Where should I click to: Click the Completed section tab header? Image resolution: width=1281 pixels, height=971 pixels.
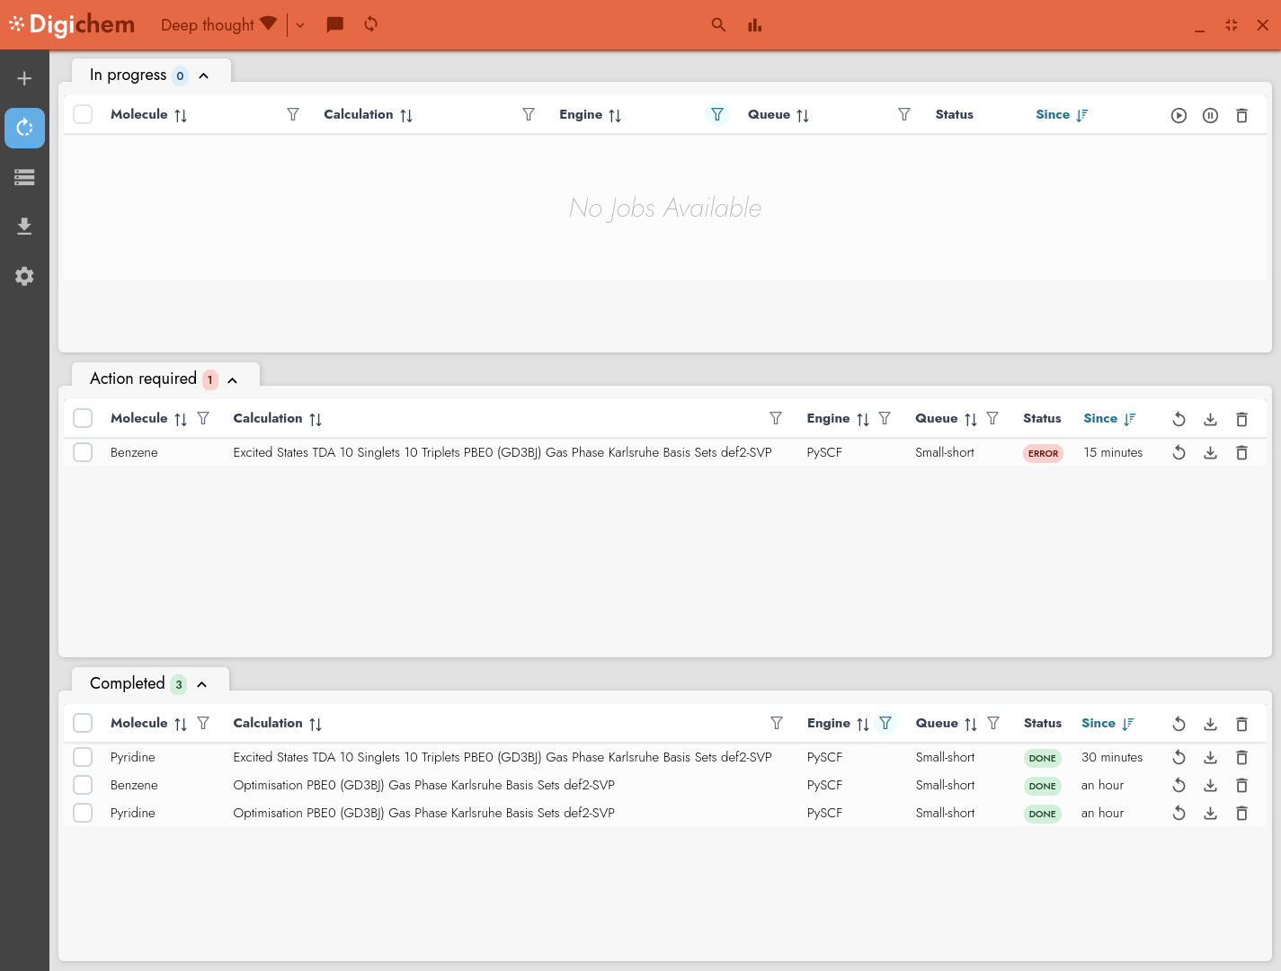pyautogui.click(x=128, y=683)
